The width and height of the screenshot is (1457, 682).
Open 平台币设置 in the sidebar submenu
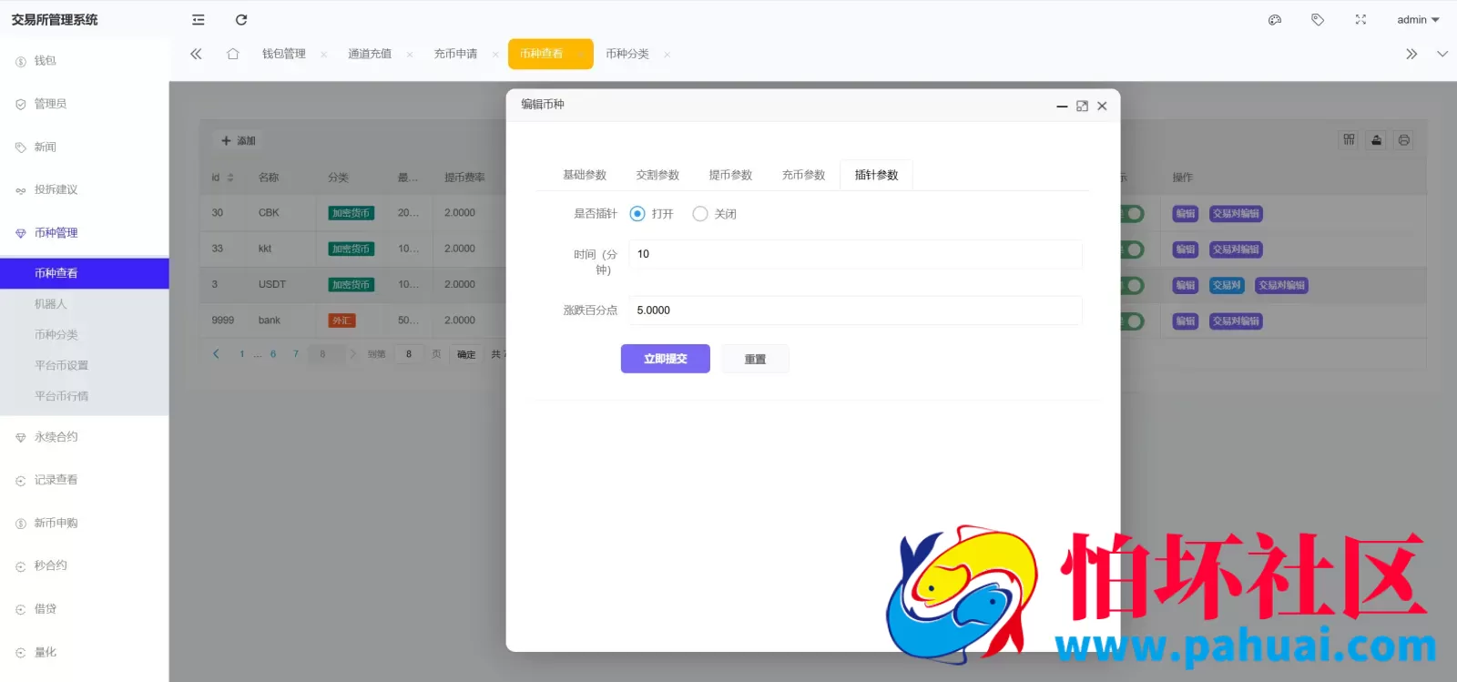pos(84,365)
